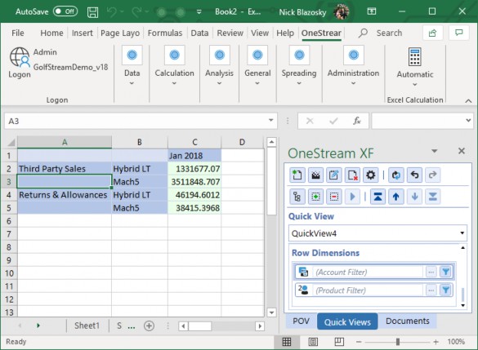The height and width of the screenshot is (350, 478).
Task: Click the move-to-top arrow icon
Action: coord(377,197)
